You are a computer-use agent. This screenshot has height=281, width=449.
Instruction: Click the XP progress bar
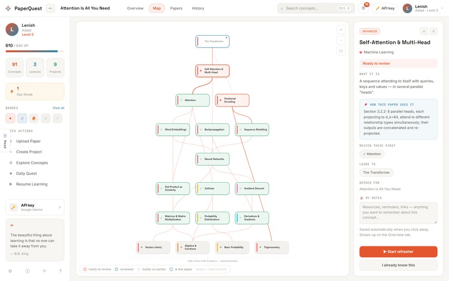[35, 51]
